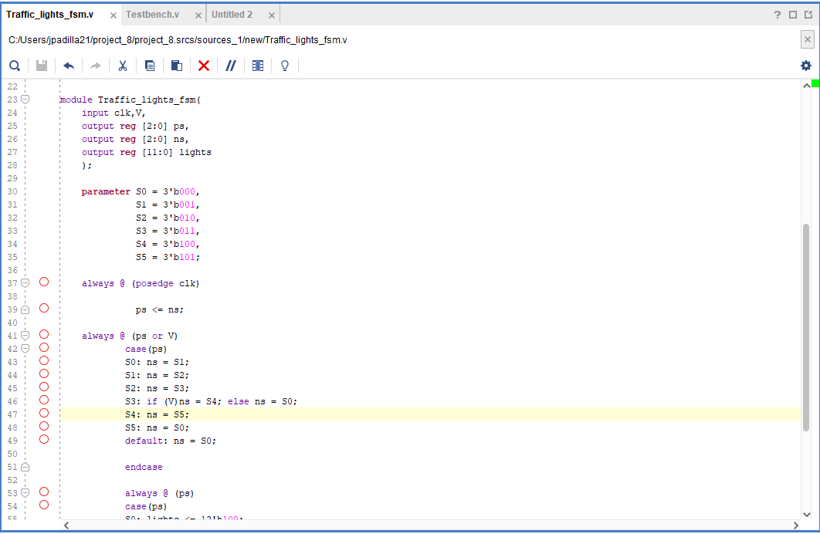Collapse the Traffic_lights_fsm module fold marker
Screen dimensions: 820x534
[25, 99]
